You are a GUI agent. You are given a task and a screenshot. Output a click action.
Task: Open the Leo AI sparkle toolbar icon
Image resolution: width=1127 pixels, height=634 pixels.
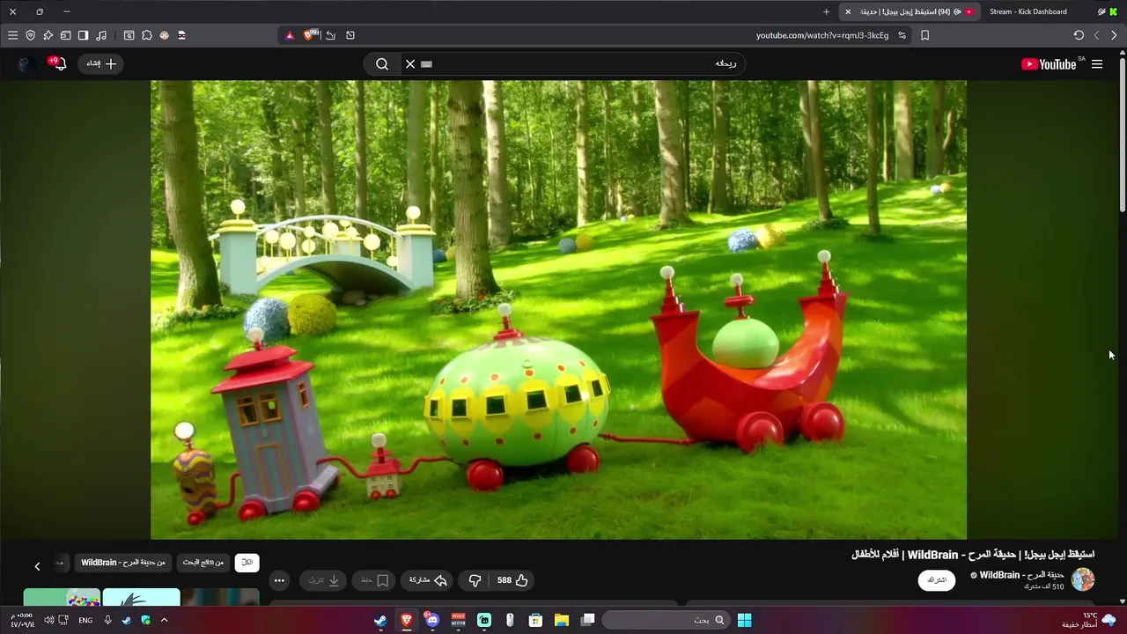[48, 35]
